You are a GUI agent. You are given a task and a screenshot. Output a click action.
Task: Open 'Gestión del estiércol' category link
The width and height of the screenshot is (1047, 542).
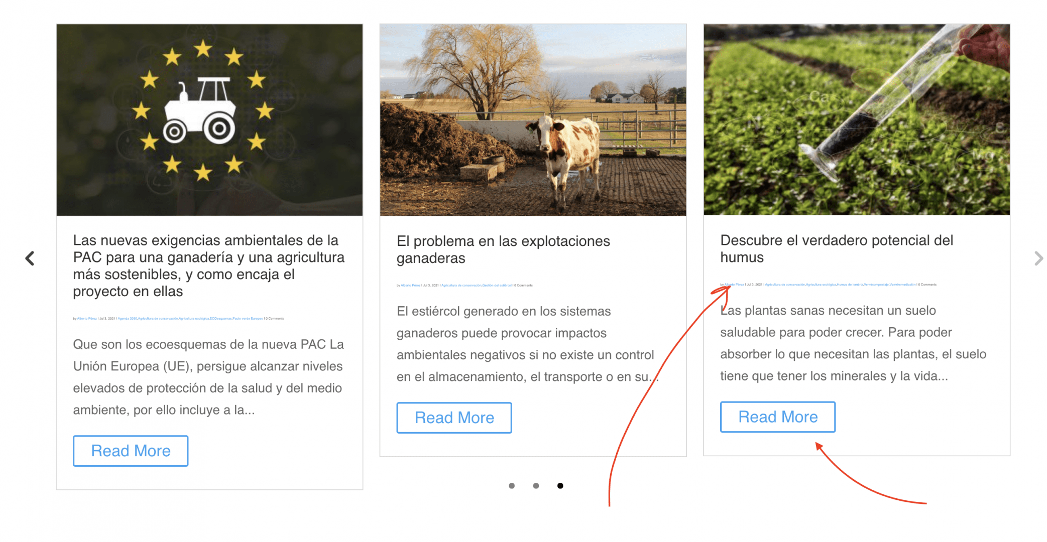click(497, 285)
